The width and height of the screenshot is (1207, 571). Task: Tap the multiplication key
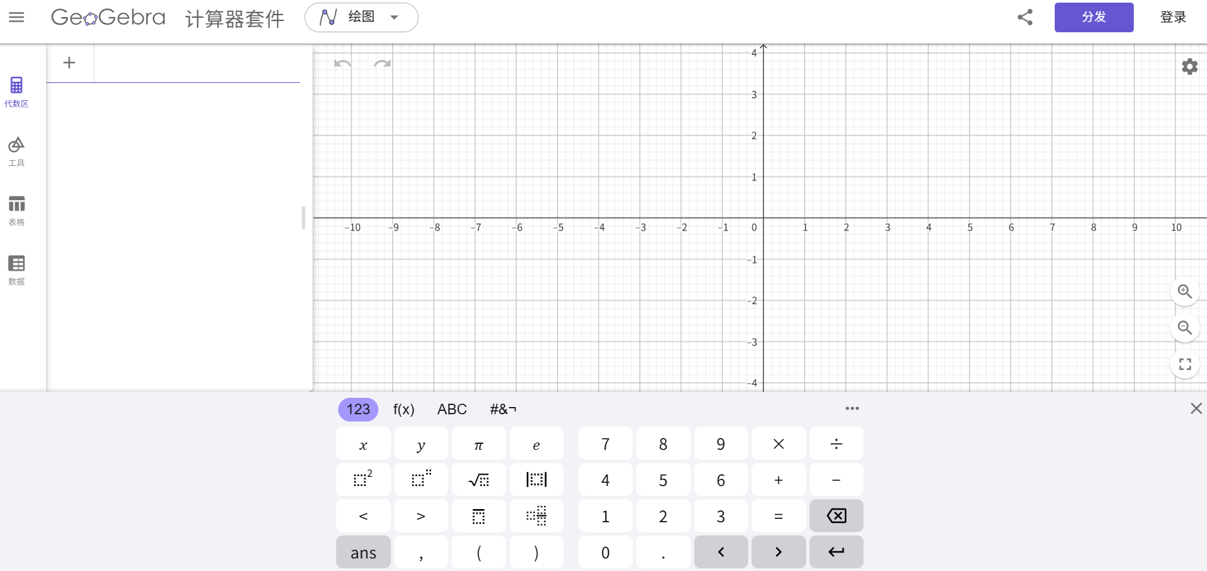click(779, 444)
